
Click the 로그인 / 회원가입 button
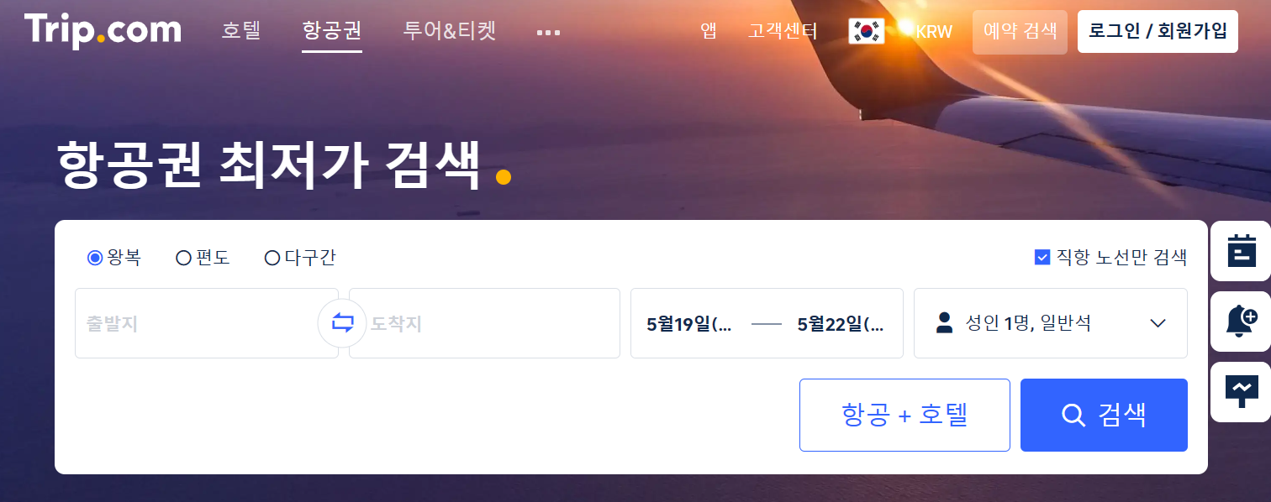pos(1158,31)
